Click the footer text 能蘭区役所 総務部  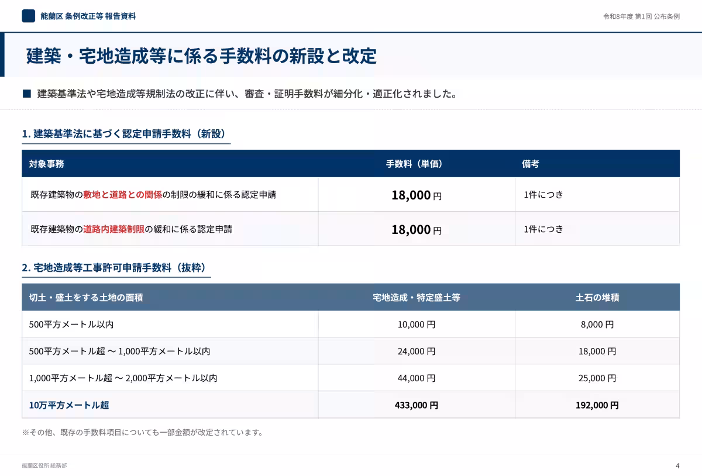pos(44,465)
